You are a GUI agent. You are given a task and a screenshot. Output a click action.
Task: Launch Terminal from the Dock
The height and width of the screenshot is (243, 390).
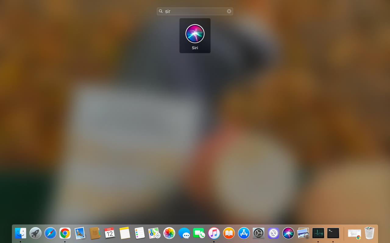point(333,233)
